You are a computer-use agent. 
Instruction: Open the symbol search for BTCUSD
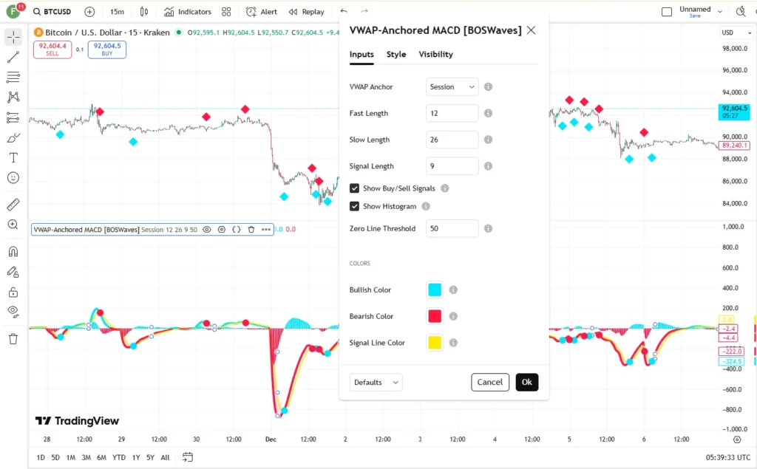click(x=52, y=12)
